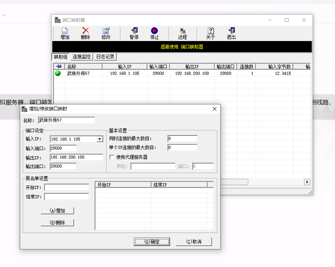Click the 端口映射器 title bar app icon
The image size is (335, 267).
click(x=57, y=20)
